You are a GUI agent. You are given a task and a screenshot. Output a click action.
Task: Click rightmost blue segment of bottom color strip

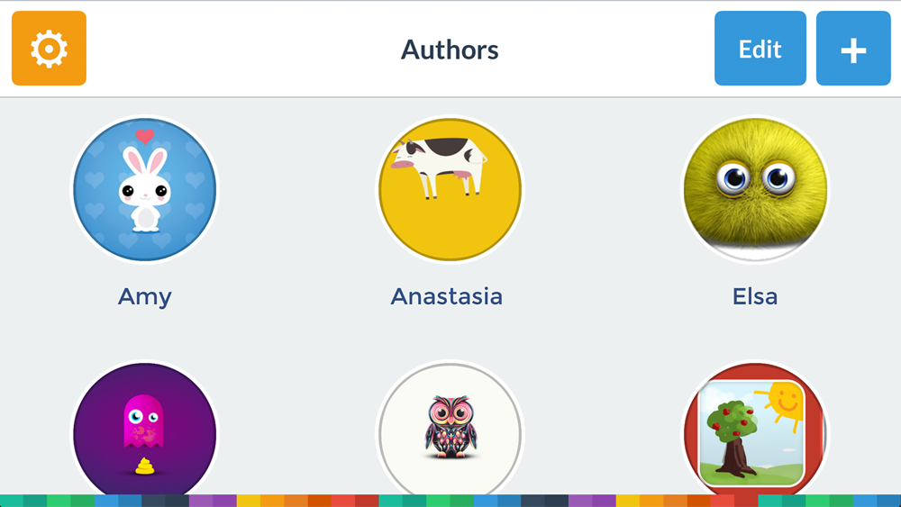tap(888, 501)
